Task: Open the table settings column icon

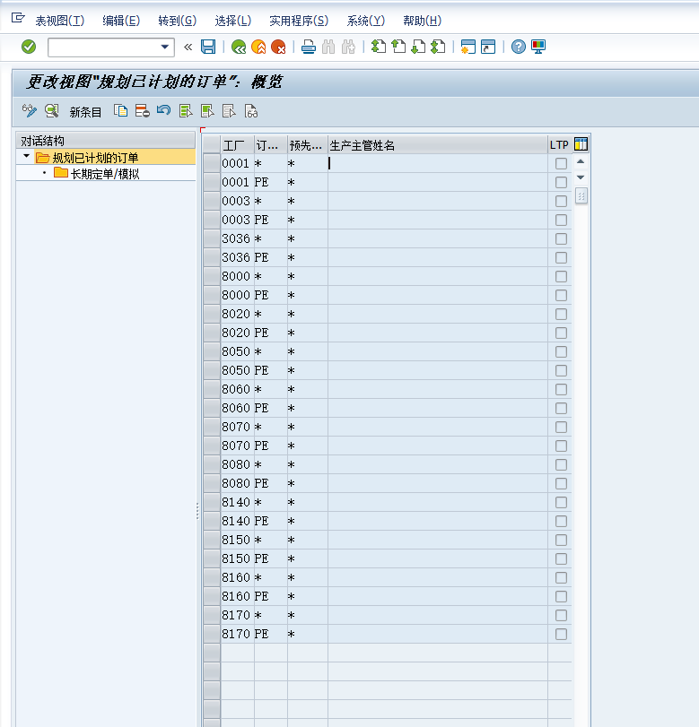Action: click(x=581, y=144)
